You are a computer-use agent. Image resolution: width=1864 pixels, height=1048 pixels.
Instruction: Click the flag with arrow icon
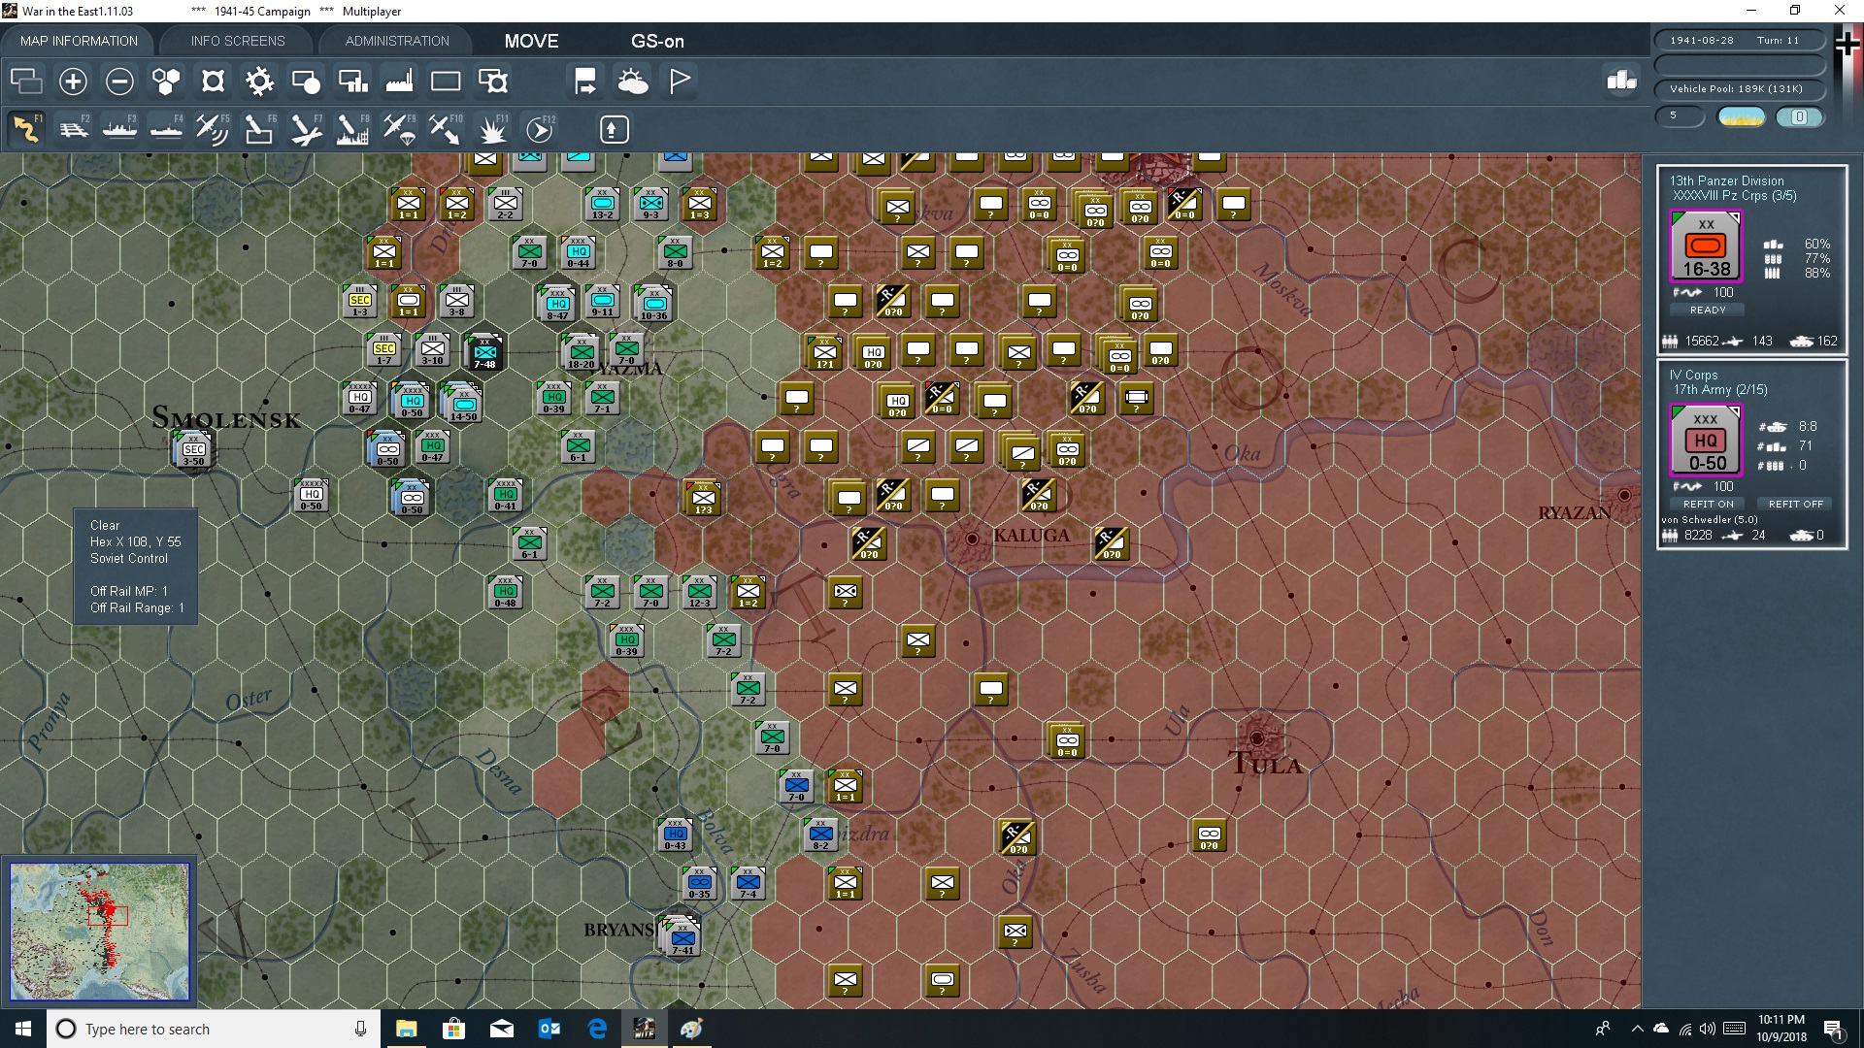[585, 82]
